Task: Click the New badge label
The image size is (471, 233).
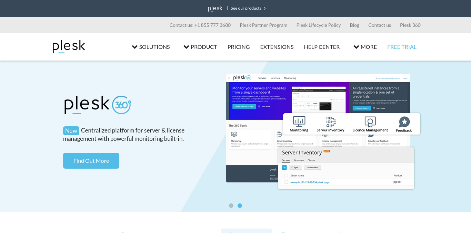Action: tap(71, 131)
